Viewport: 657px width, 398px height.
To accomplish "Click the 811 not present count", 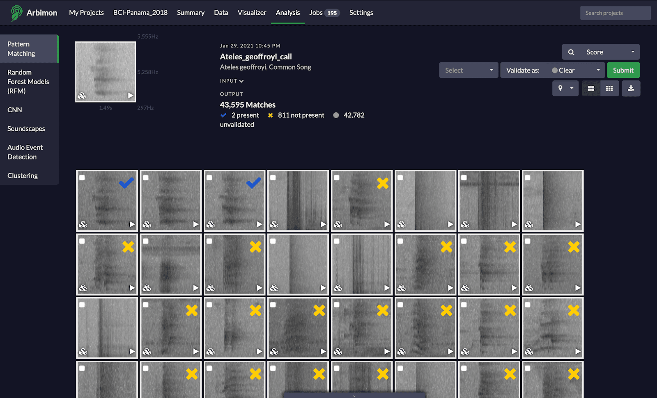I will tap(301, 115).
